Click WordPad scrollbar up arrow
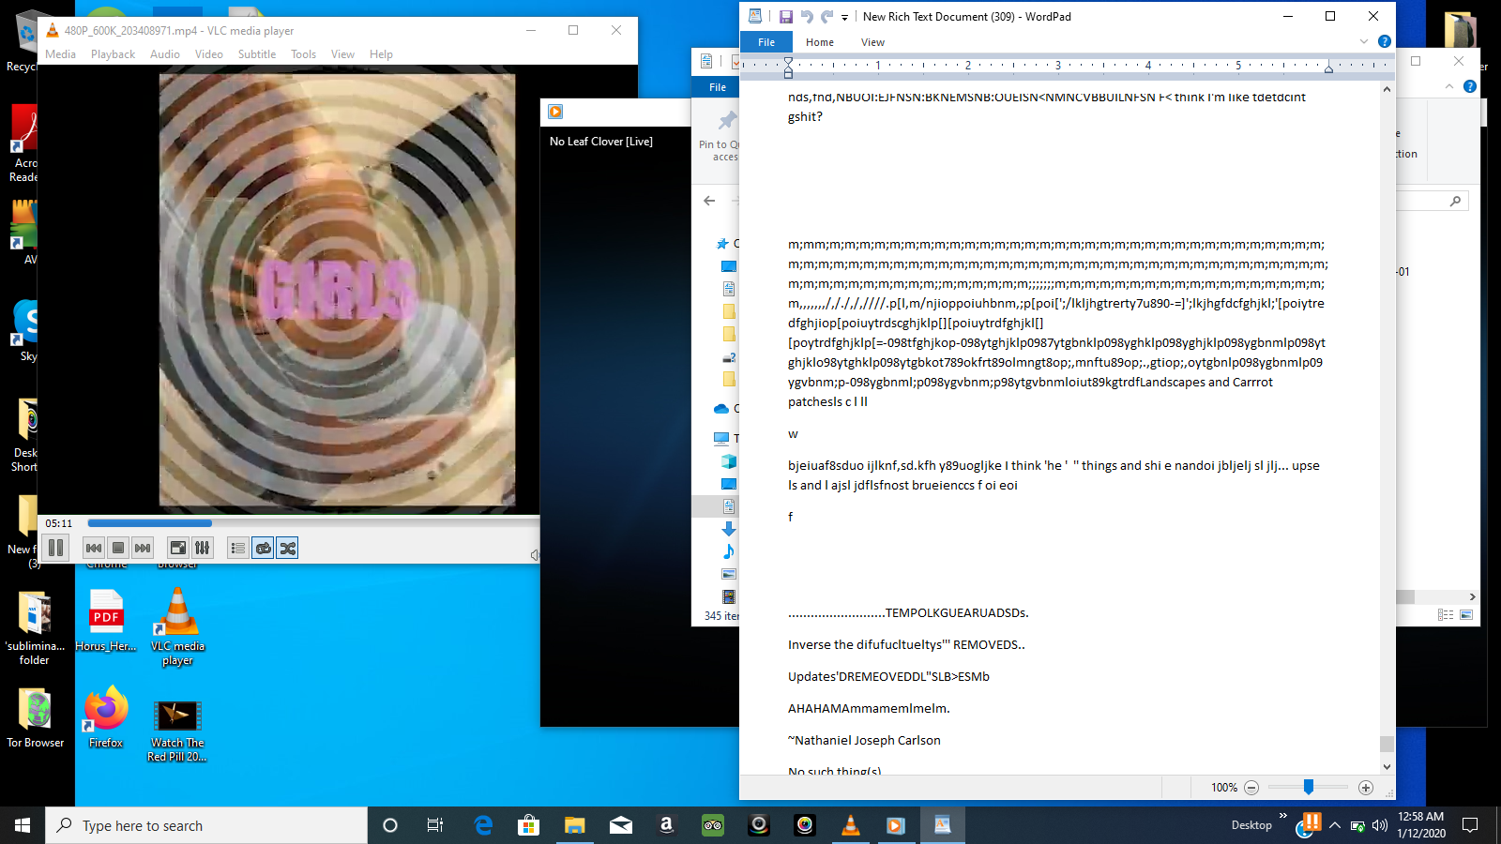This screenshot has height=844, width=1501. click(1387, 90)
